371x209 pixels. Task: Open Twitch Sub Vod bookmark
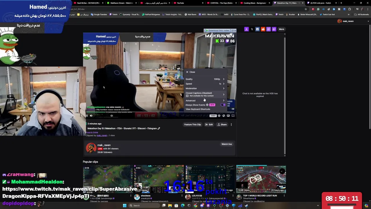tap(327, 15)
